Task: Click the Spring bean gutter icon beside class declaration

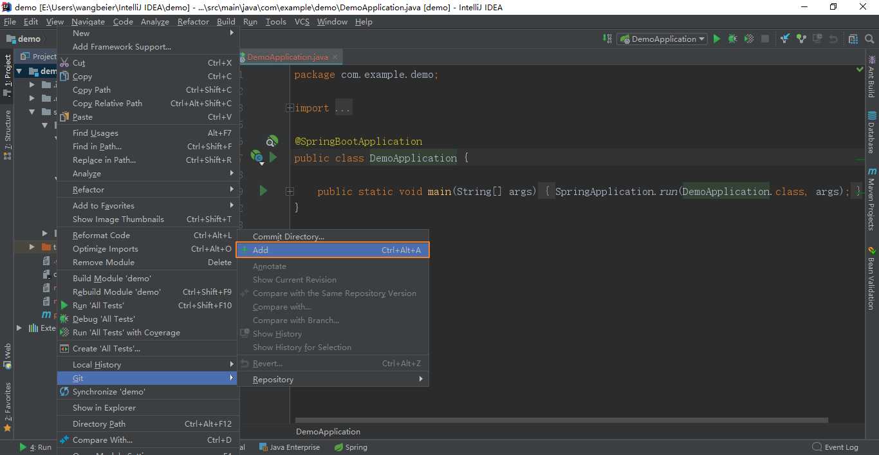Action: pos(257,157)
